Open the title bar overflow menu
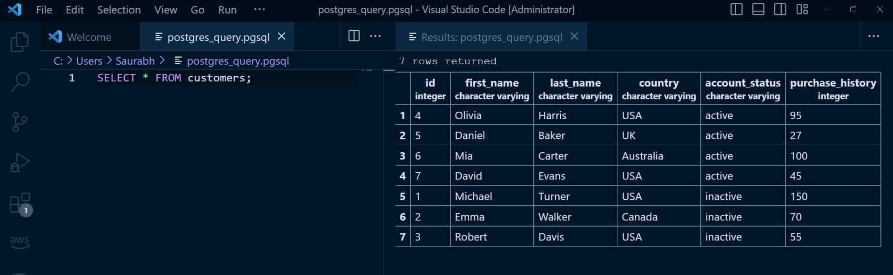This screenshot has height=275, width=893. (x=259, y=9)
